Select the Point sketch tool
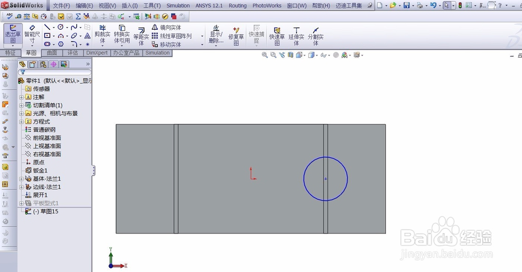The image size is (522, 272). [x=87, y=44]
